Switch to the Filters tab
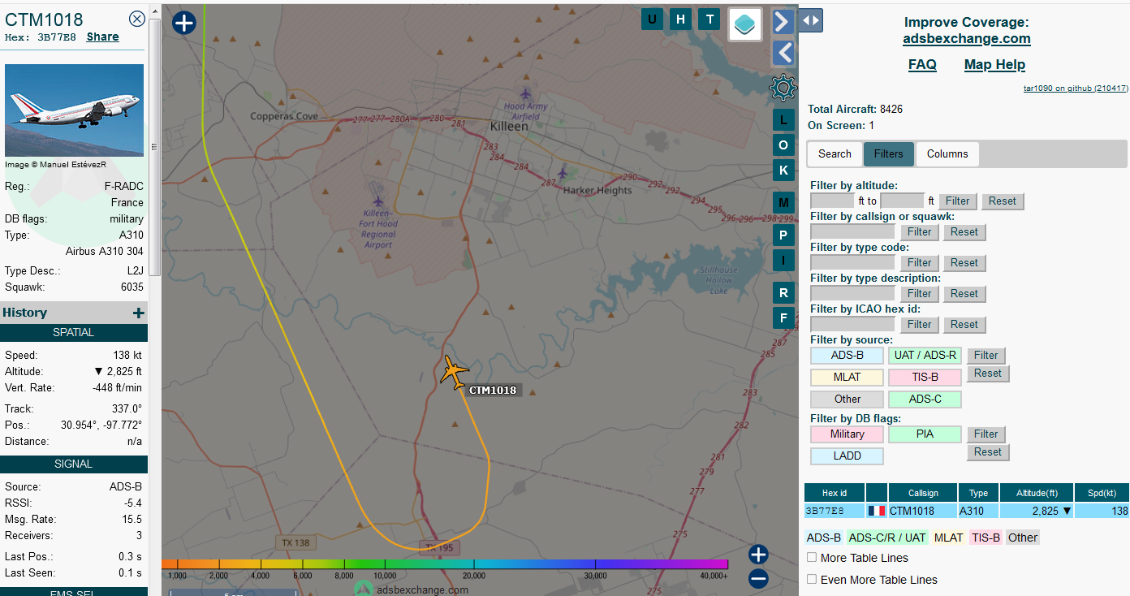1130x596 pixels. (x=888, y=154)
